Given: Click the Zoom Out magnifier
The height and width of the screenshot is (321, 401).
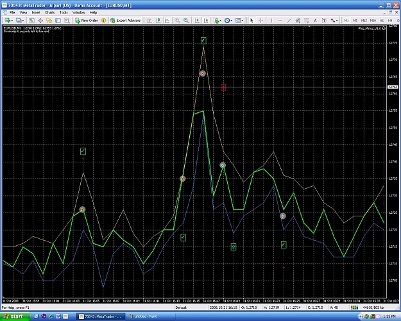Looking at the screenshot, I should [x=186, y=21].
